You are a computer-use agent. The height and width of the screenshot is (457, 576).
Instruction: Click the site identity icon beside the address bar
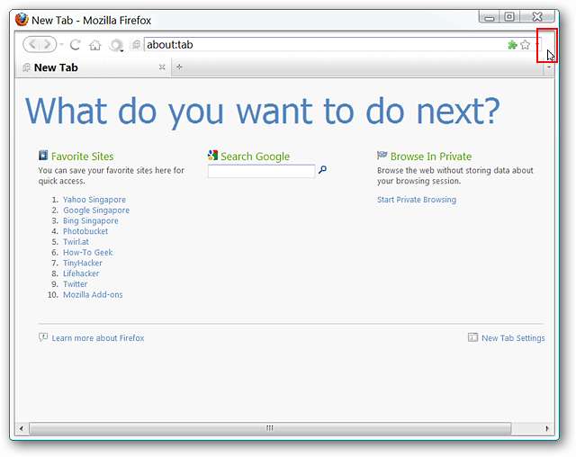[x=136, y=45]
